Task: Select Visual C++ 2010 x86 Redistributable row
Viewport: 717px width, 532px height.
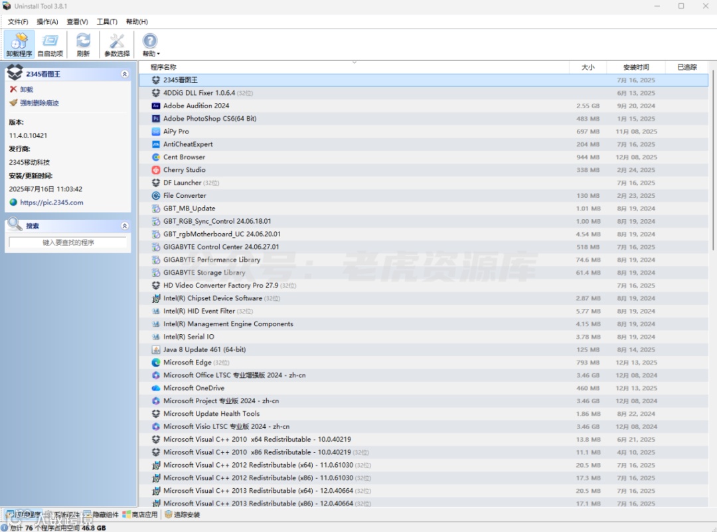Action: click(x=424, y=452)
